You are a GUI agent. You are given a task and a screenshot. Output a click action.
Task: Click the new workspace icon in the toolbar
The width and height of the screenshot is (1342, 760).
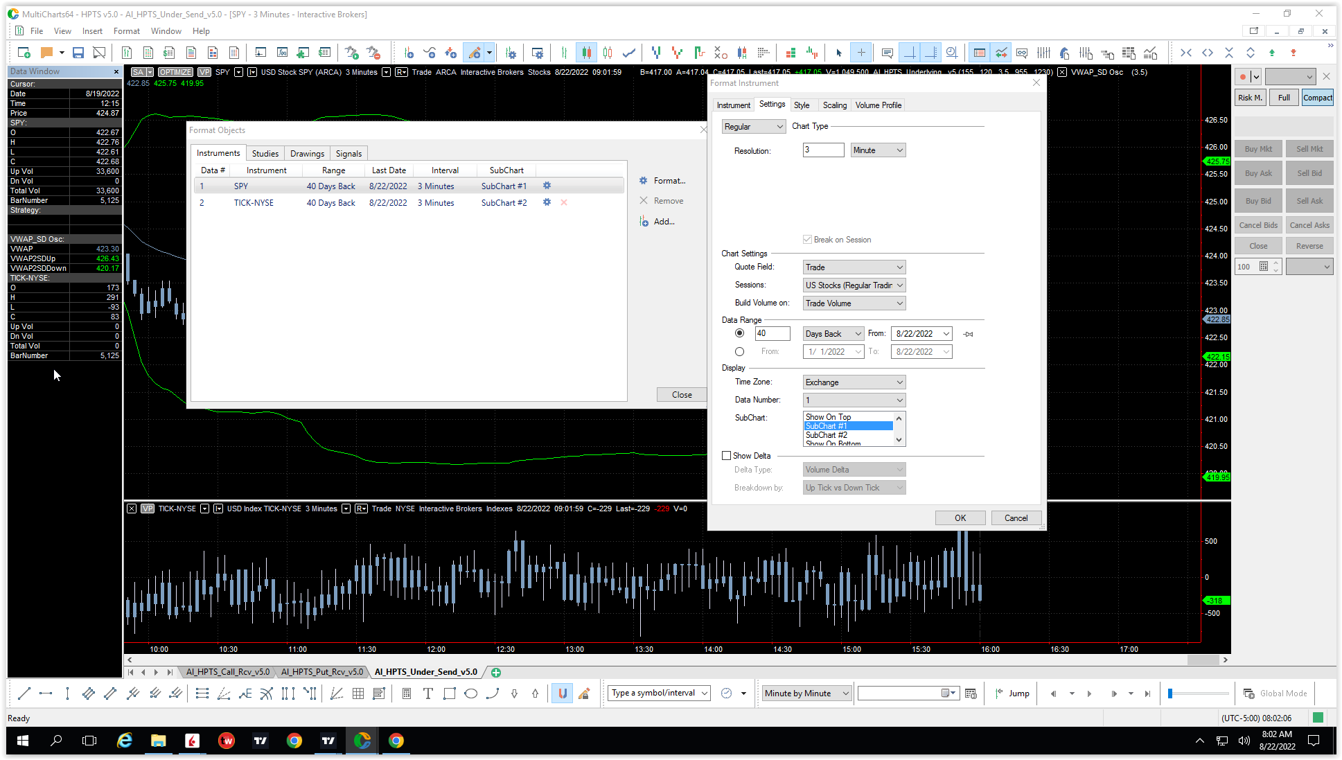pyautogui.click(x=24, y=53)
